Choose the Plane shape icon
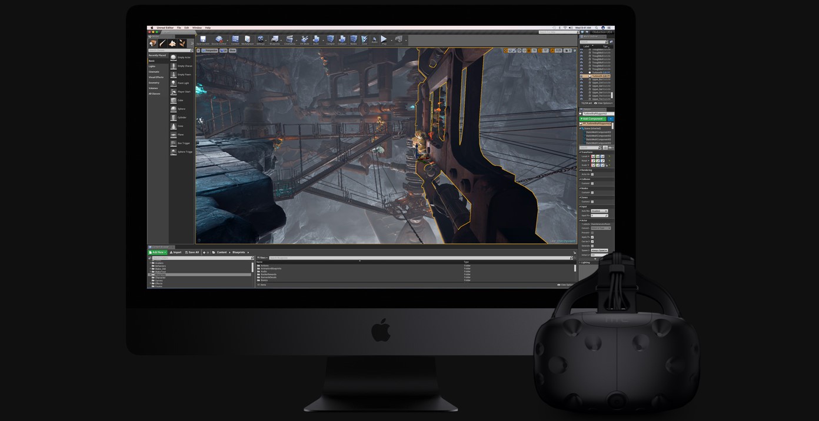This screenshot has height=421, width=819. pos(174,135)
